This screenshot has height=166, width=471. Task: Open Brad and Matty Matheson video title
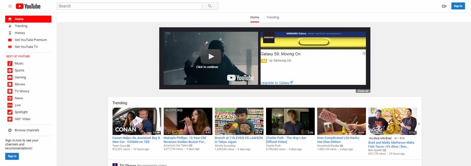tap(391, 144)
